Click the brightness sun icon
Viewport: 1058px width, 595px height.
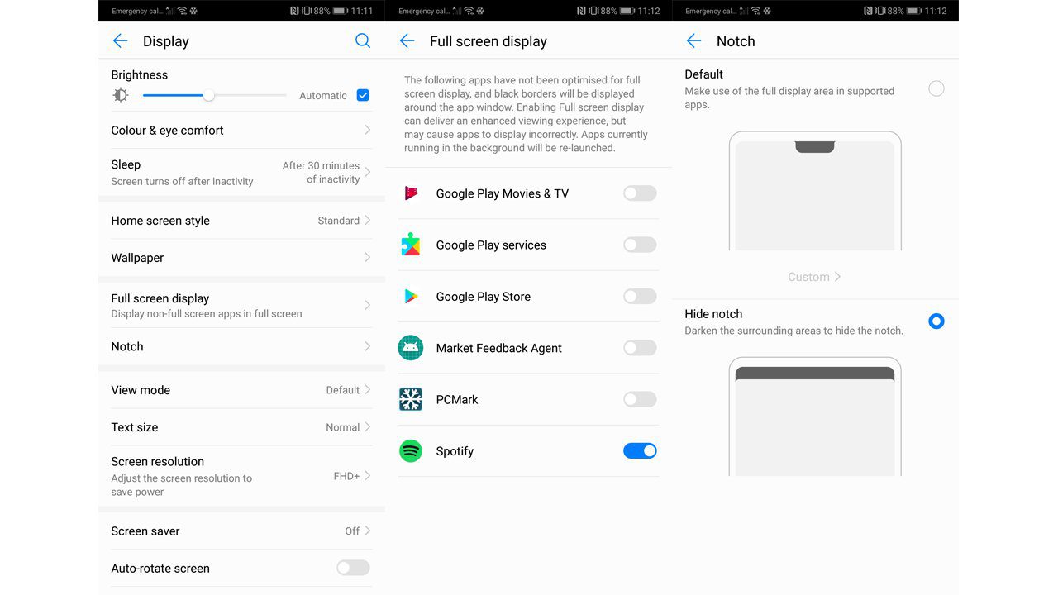tap(121, 95)
